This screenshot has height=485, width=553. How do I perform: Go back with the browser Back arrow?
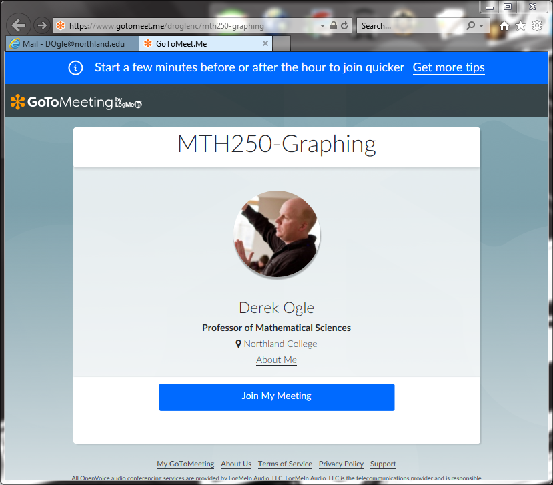click(18, 25)
